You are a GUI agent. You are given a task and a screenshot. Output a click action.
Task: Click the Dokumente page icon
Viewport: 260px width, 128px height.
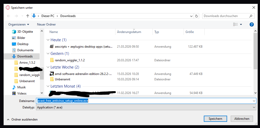click(14, 50)
